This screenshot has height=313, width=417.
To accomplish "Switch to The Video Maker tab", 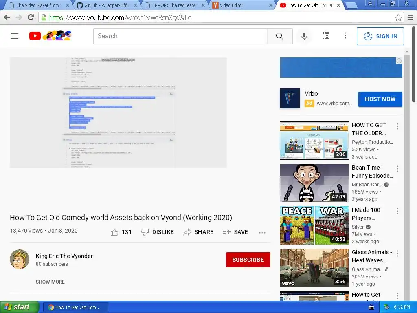I will (x=37, y=5).
